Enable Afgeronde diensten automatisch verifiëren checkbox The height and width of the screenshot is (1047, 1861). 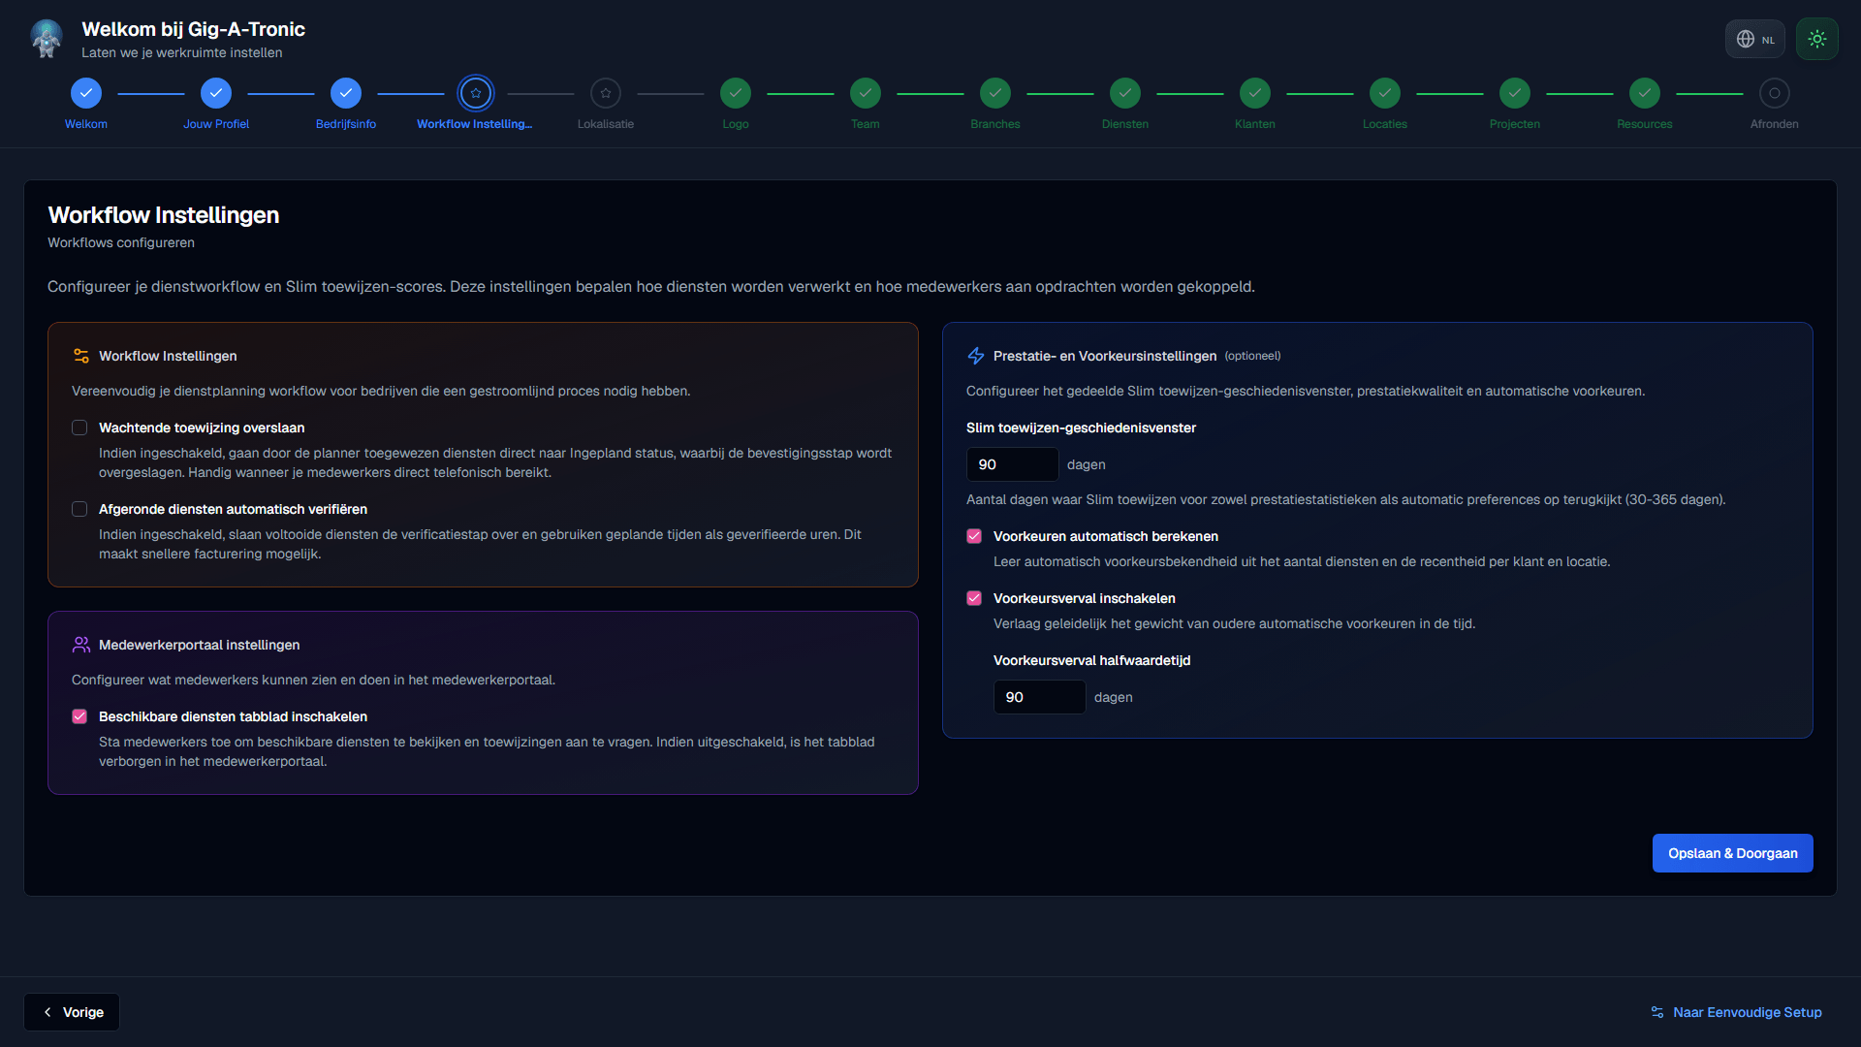[x=79, y=509]
